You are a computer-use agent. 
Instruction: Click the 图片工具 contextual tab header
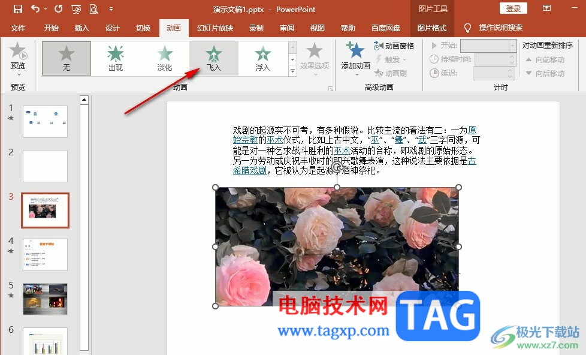[x=433, y=8]
